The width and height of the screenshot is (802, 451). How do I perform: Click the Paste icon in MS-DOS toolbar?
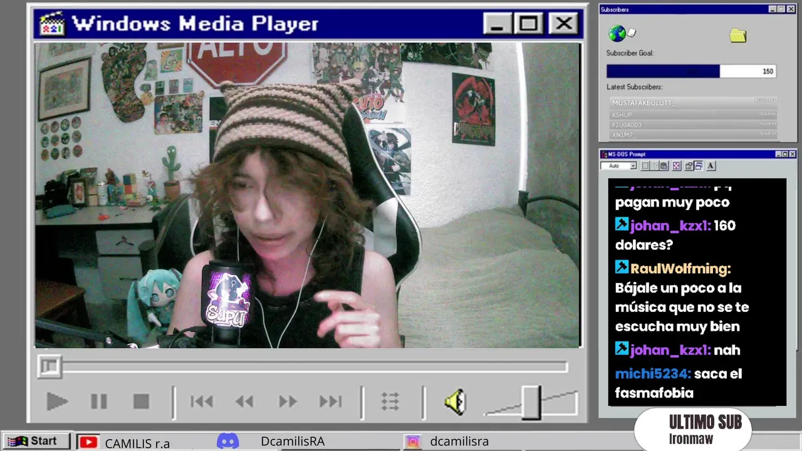point(664,166)
